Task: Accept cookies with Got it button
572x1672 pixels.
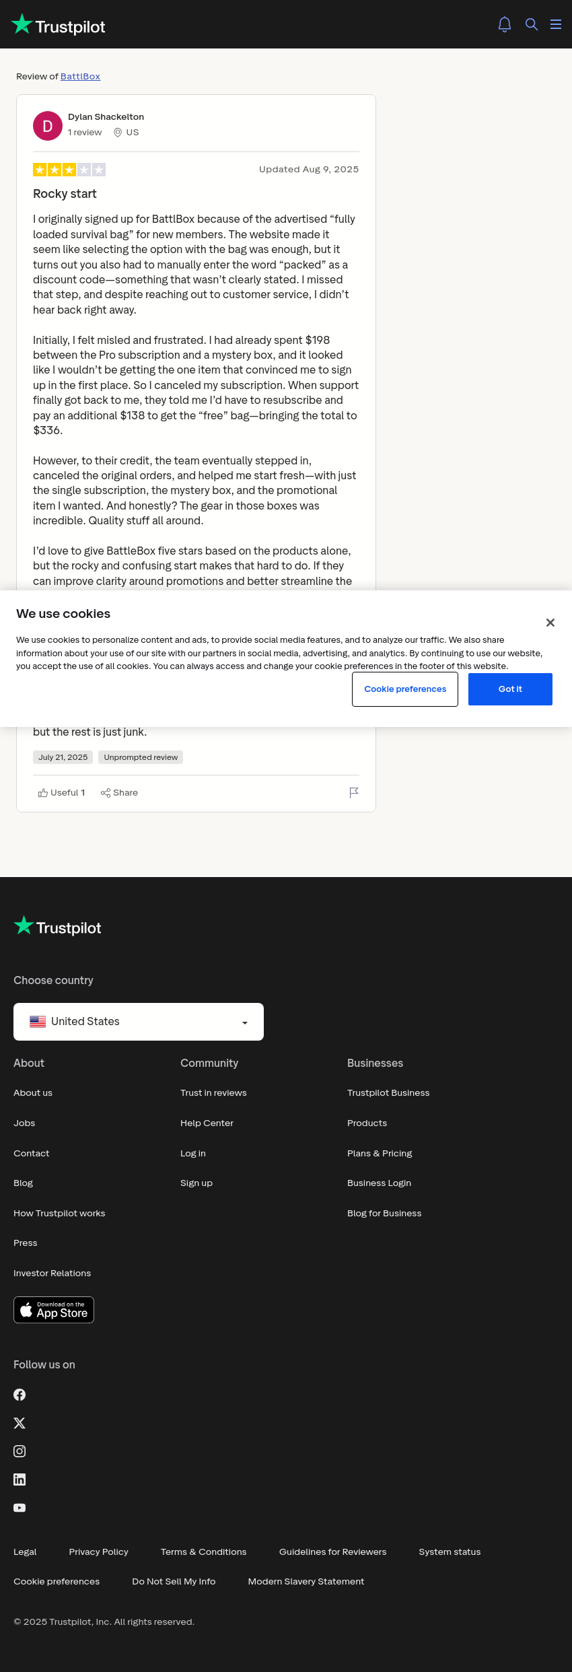Action: click(x=510, y=689)
